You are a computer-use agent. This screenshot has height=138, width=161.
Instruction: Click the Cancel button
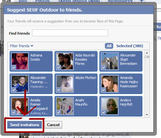point(53,125)
